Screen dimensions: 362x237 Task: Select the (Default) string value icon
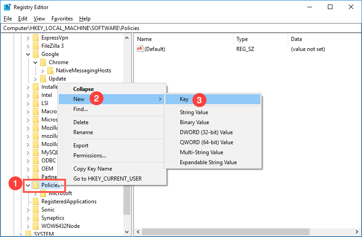coord(140,49)
